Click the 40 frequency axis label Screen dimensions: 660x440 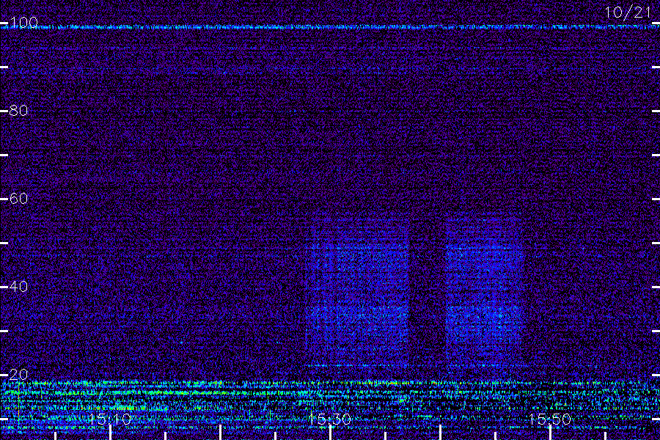(18, 286)
